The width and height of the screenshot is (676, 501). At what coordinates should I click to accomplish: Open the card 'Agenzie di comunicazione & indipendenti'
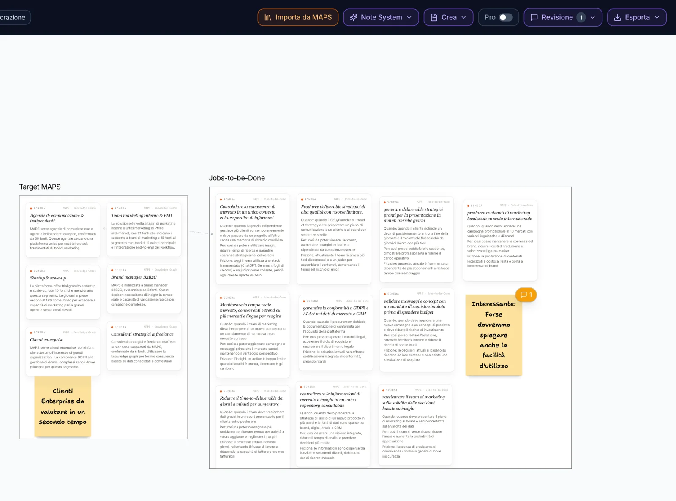pyautogui.click(x=63, y=230)
